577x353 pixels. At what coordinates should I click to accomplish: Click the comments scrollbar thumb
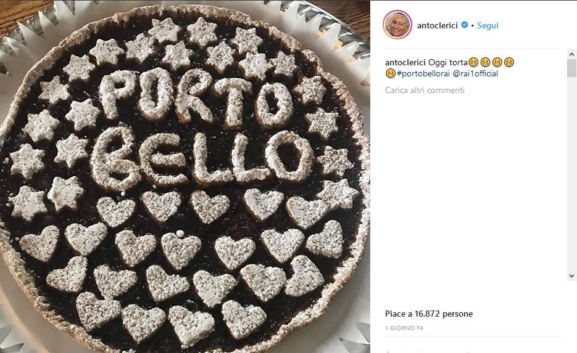click(571, 68)
